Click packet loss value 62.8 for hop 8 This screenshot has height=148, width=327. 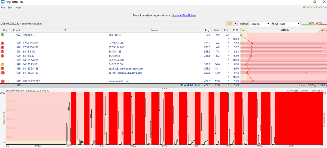(236, 64)
